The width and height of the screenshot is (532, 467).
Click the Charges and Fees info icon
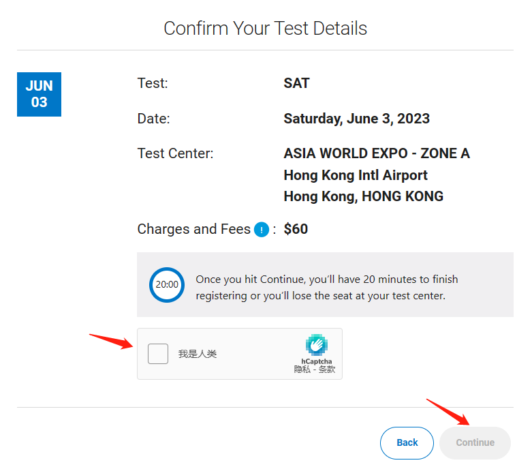[x=262, y=230]
